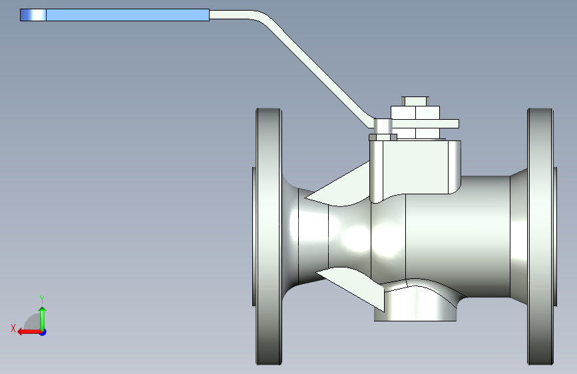Click the right pipe flange of the valve
Screen dimensions: 577x374
[x=540, y=236]
